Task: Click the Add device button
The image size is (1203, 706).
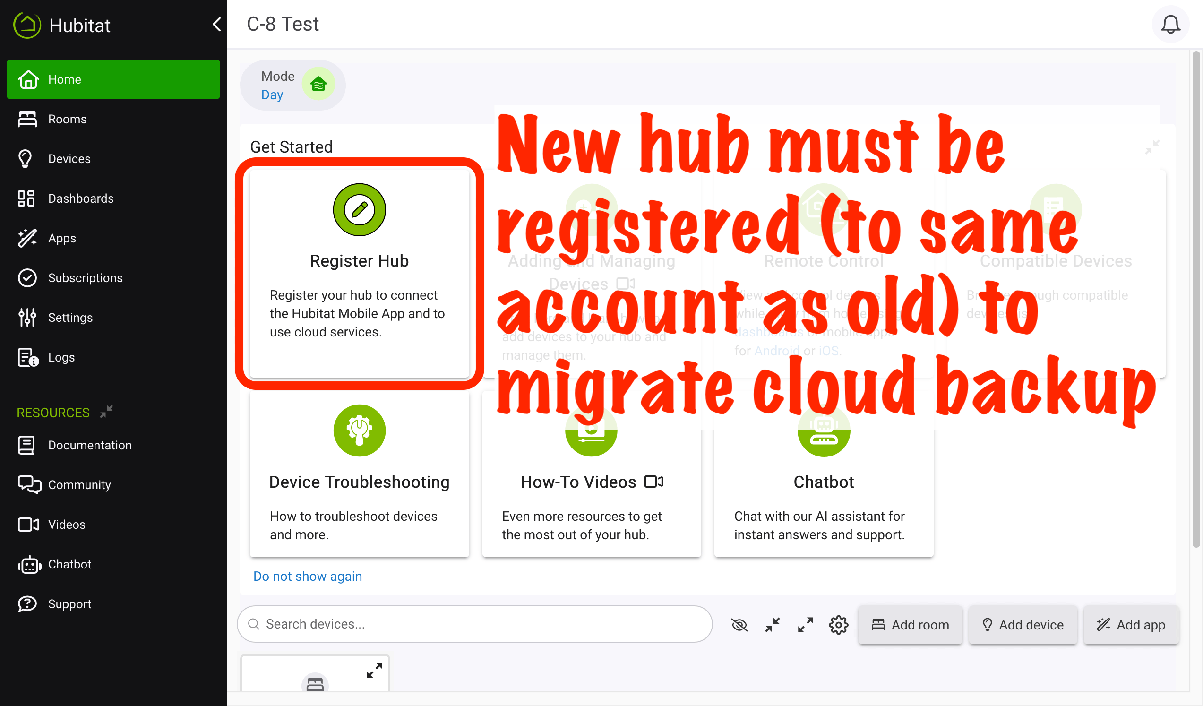Action: [x=1023, y=625]
